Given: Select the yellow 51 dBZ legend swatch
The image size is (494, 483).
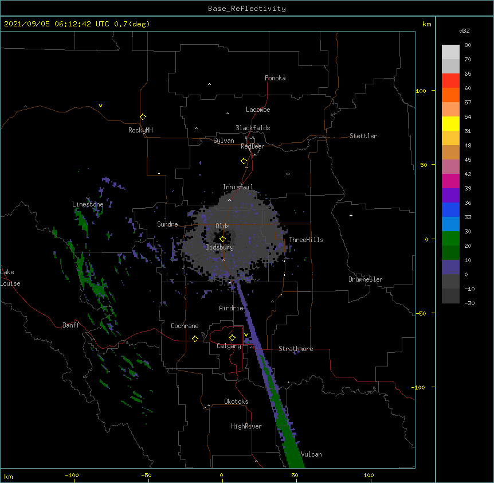Looking at the screenshot, I should tap(450, 123).
